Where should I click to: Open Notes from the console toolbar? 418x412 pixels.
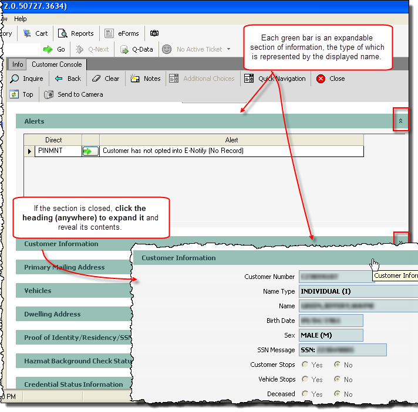tap(145, 79)
